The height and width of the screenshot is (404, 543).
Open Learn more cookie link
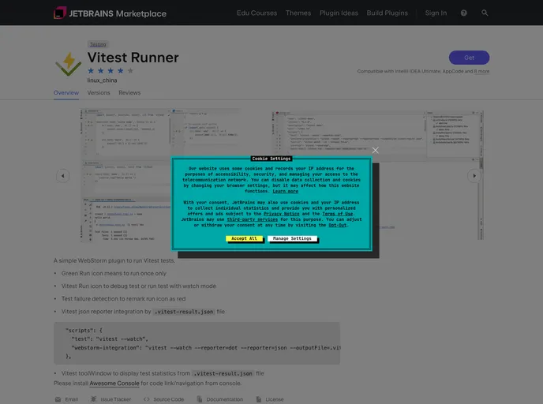[x=285, y=191]
